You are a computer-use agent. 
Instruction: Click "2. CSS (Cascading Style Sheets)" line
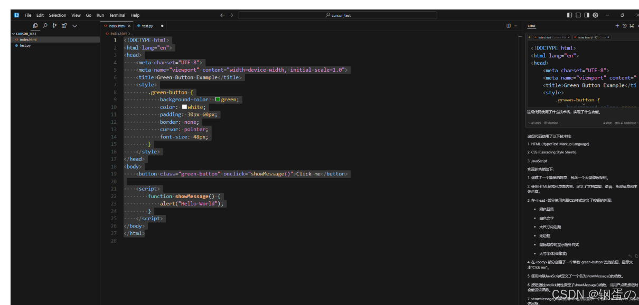[x=552, y=152]
